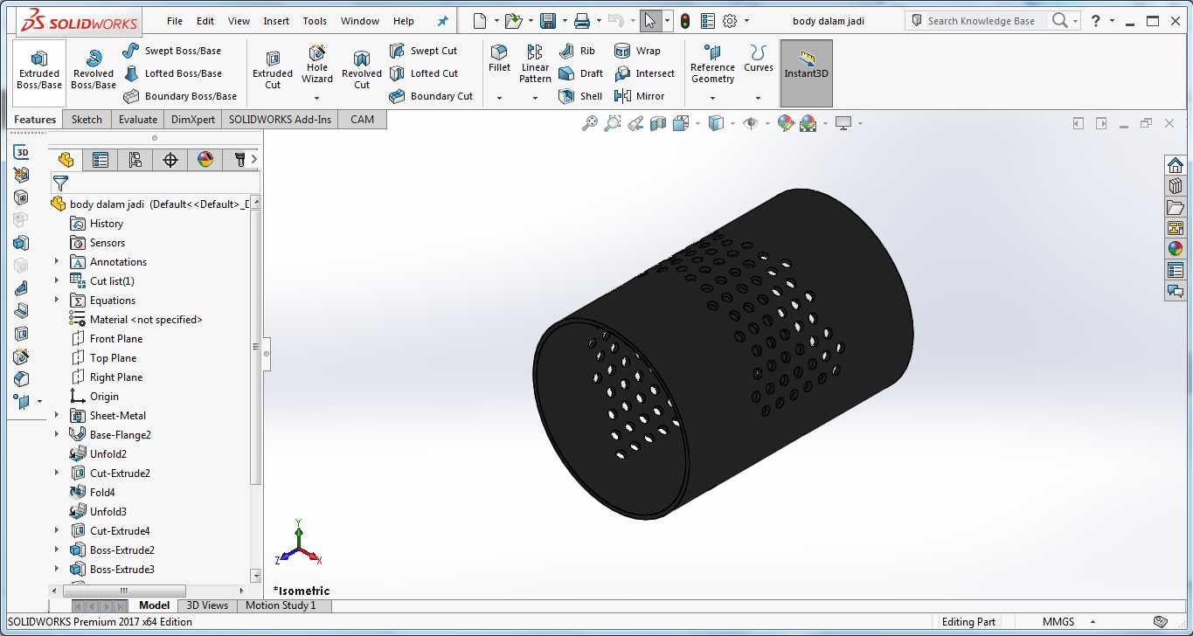This screenshot has height=636, width=1193.
Task: Expand the Cut list(1) folder
Action: [57, 280]
